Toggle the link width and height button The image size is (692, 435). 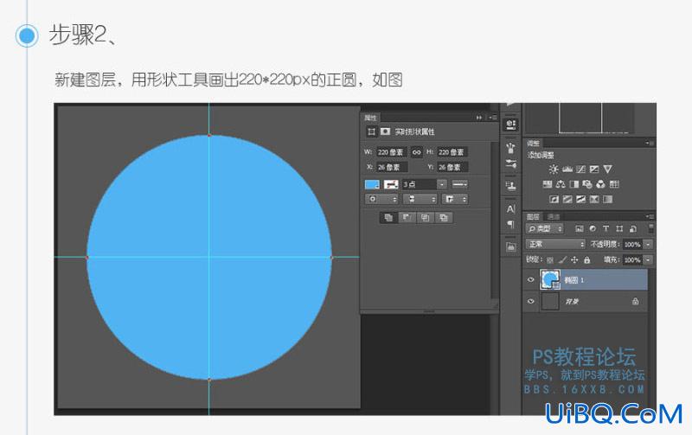point(416,152)
